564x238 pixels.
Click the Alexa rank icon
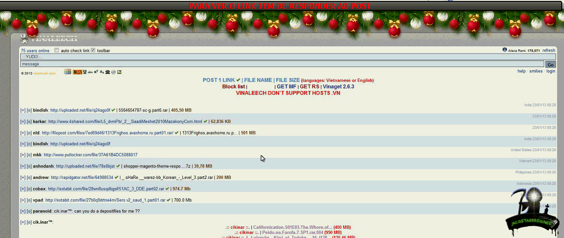coord(505,50)
